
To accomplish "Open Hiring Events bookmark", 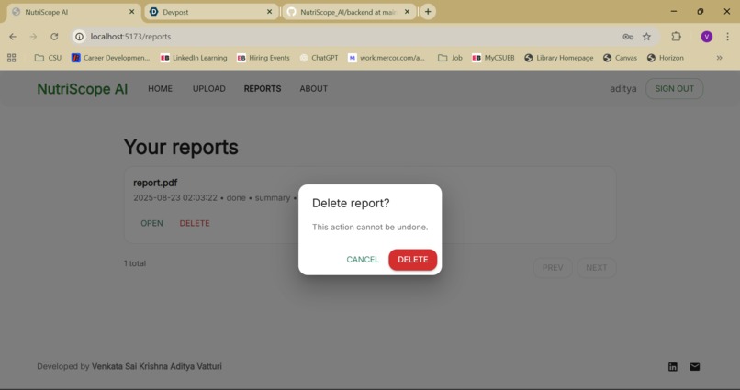I will pyautogui.click(x=263, y=58).
